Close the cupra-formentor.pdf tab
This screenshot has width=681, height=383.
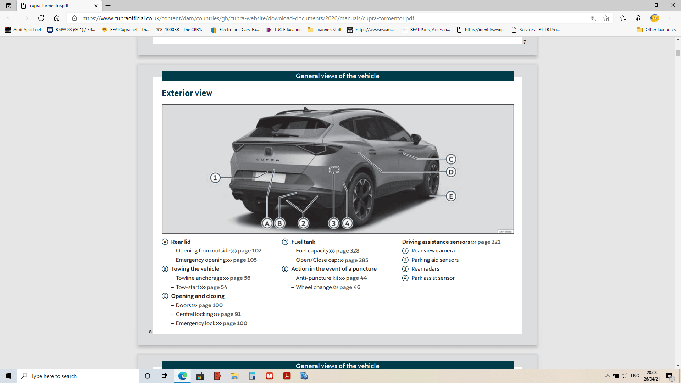[x=96, y=6]
